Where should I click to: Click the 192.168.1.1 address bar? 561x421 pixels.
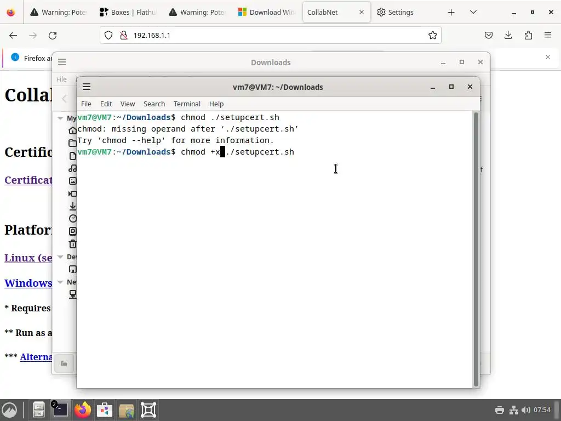click(x=271, y=36)
